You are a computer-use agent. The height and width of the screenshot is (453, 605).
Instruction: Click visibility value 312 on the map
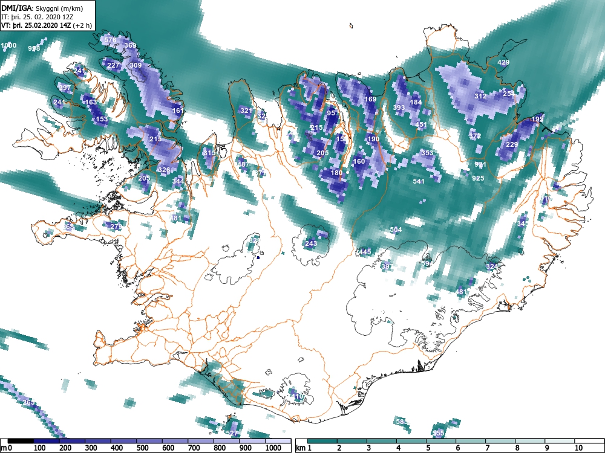[480, 96]
